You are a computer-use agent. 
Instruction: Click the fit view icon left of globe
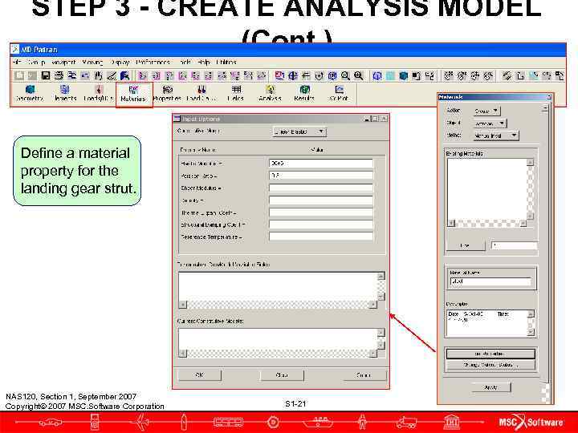279,76
